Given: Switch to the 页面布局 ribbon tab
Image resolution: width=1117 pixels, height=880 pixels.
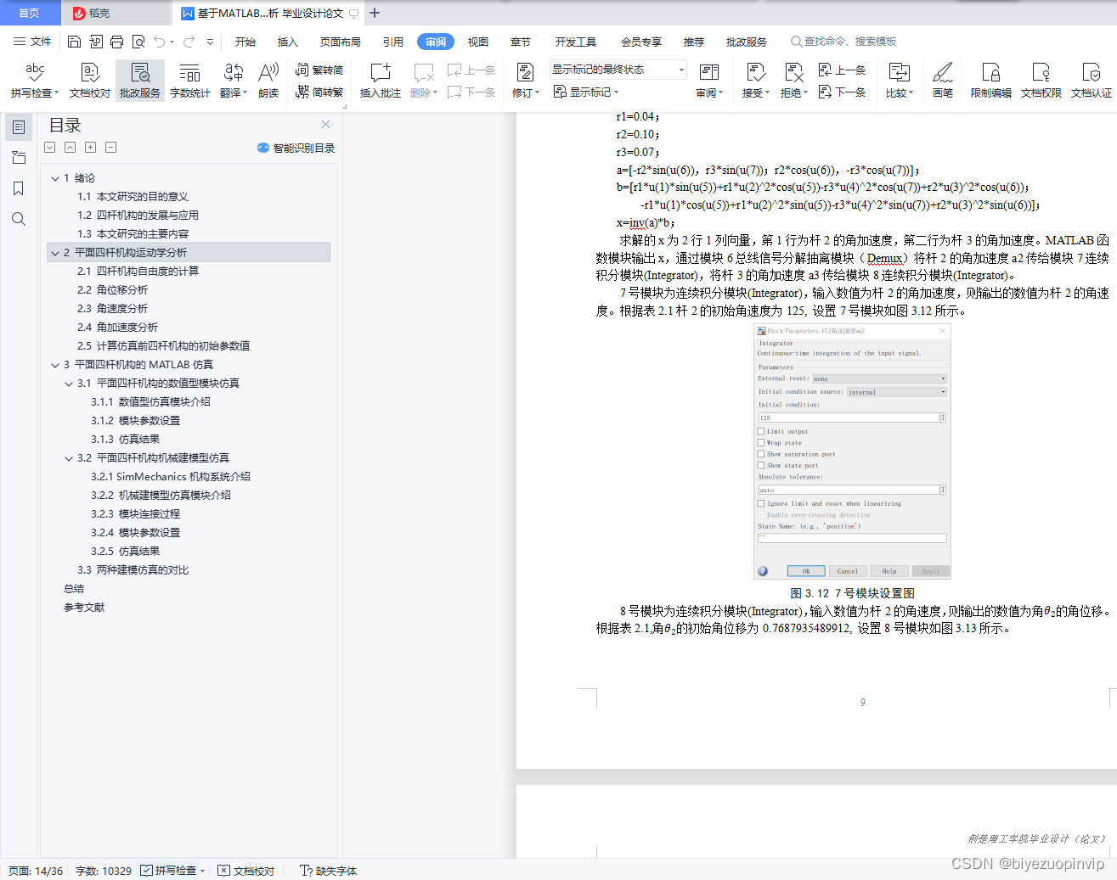Looking at the screenshot, I should (x=341, y=42).
